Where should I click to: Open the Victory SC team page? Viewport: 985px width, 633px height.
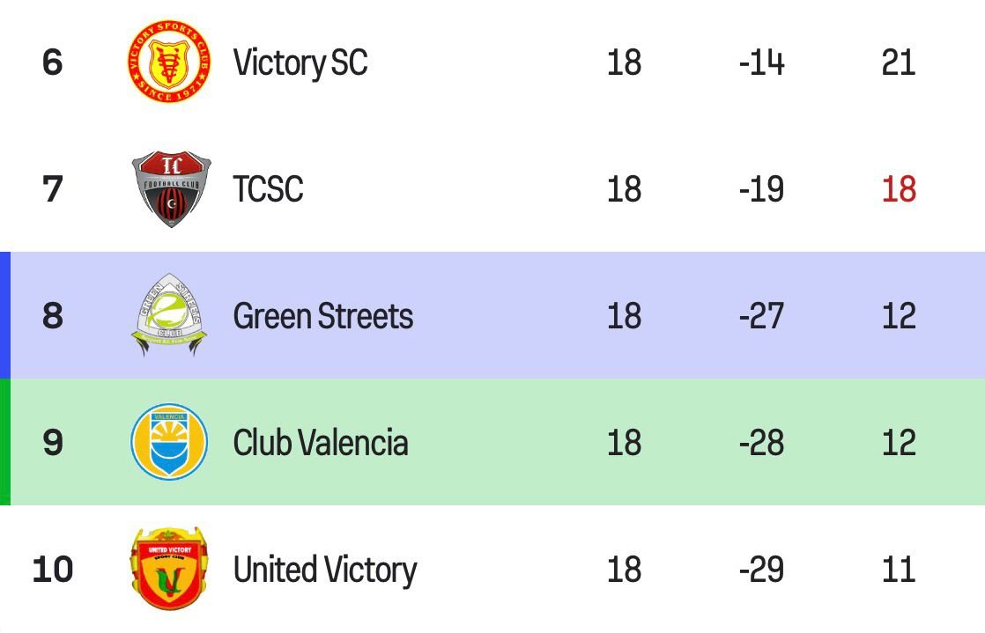tap(300, 63)
